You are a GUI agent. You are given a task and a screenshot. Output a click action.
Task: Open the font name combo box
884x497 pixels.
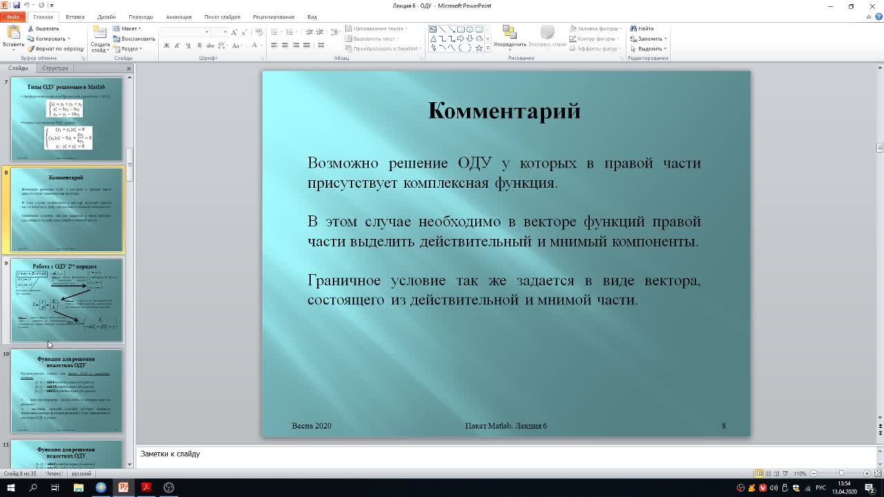[185, 32]
